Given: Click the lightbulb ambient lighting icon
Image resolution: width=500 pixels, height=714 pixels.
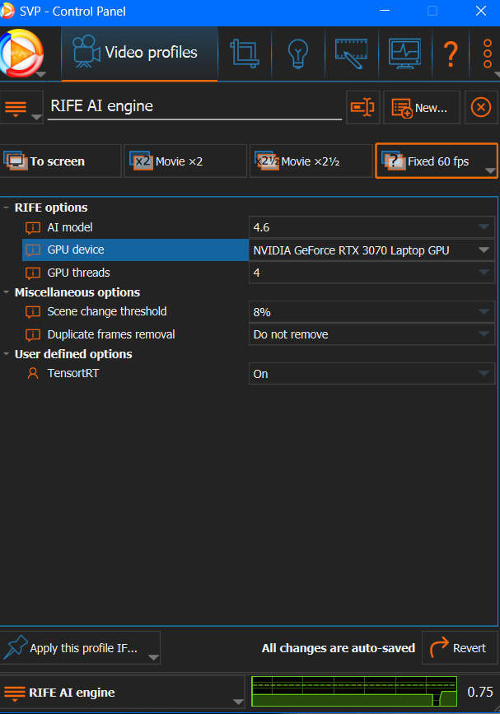Looking at the screenshot, I should [297, 53].
